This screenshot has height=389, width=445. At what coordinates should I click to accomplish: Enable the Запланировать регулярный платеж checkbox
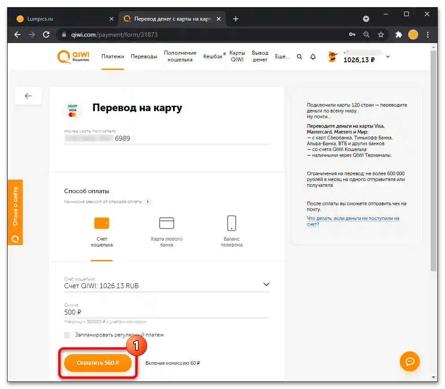pos(67,335)
